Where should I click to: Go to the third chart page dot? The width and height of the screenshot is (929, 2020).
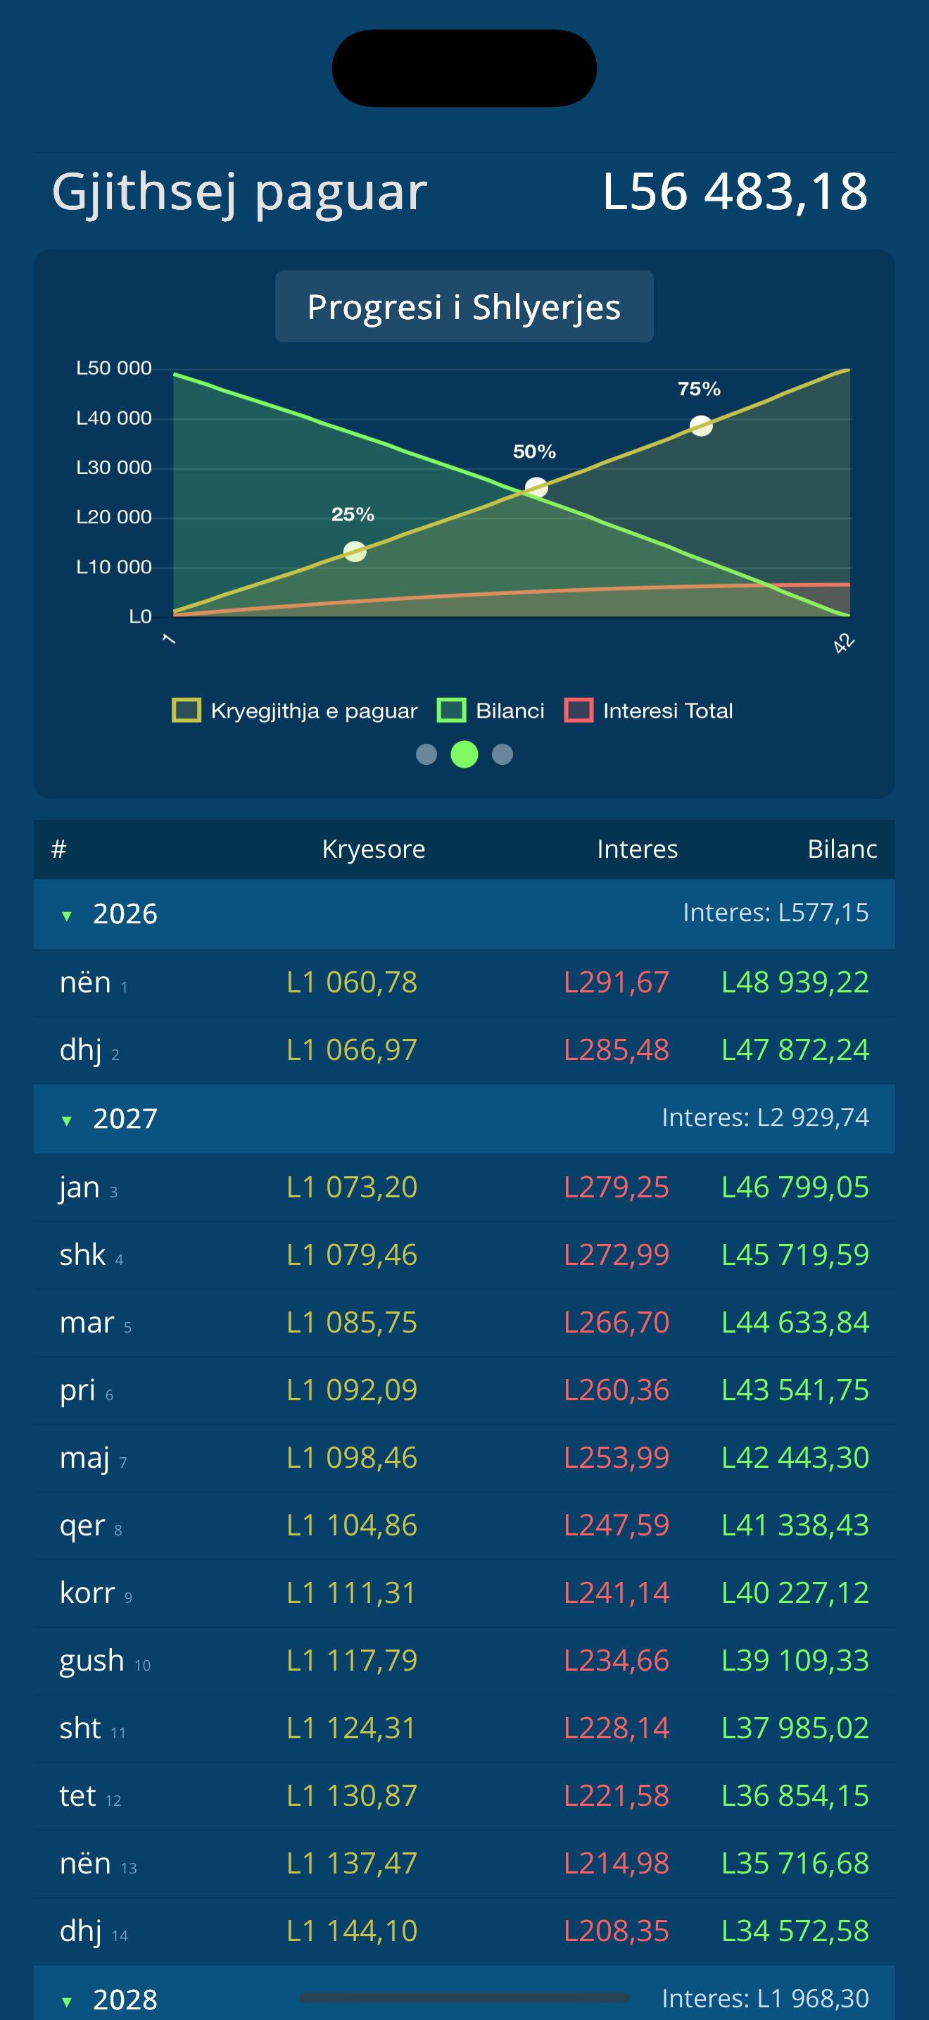(502, 754)
